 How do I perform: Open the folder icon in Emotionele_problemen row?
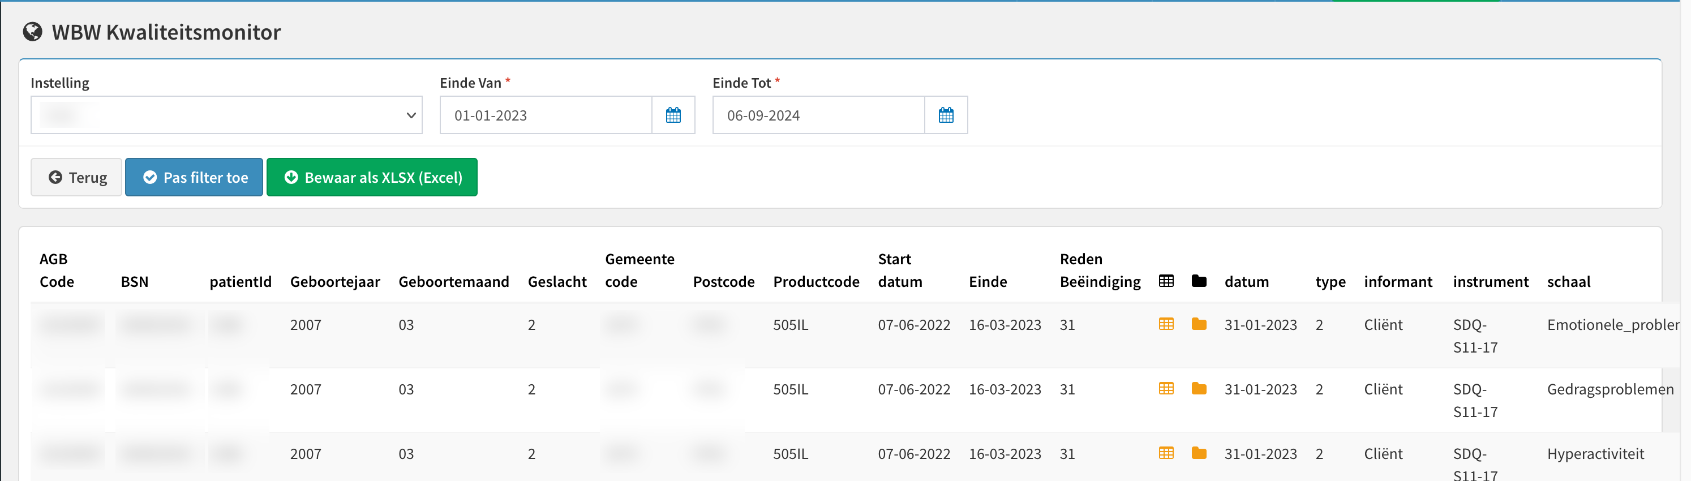(1199, 324)
